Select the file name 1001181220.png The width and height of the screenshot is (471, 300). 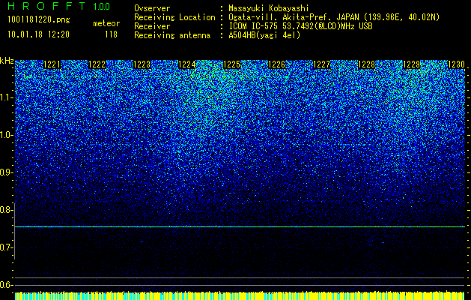click(x=39, y=20)
